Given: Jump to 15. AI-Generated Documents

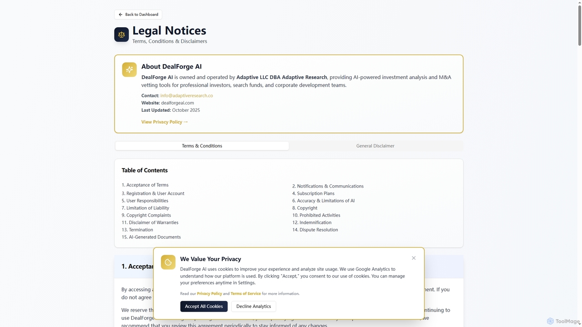Looking at the screenshot, I should [x=151, y=237].
